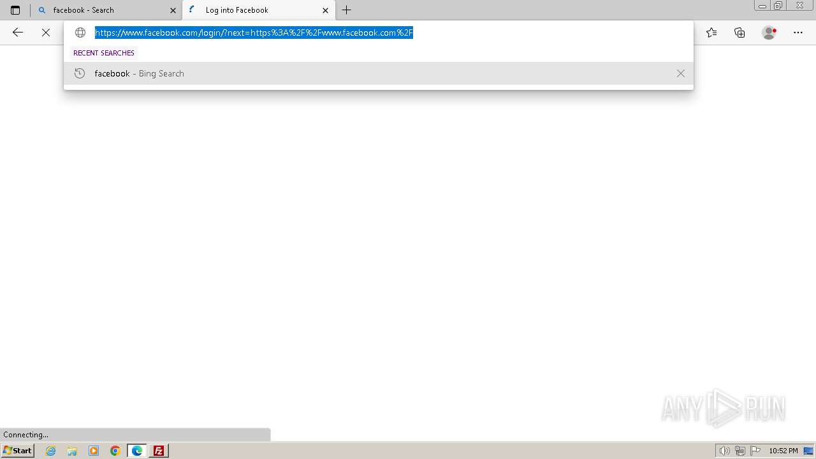
Task: Open File Explorer from taskbar
Action: click(x=72, y=451)
